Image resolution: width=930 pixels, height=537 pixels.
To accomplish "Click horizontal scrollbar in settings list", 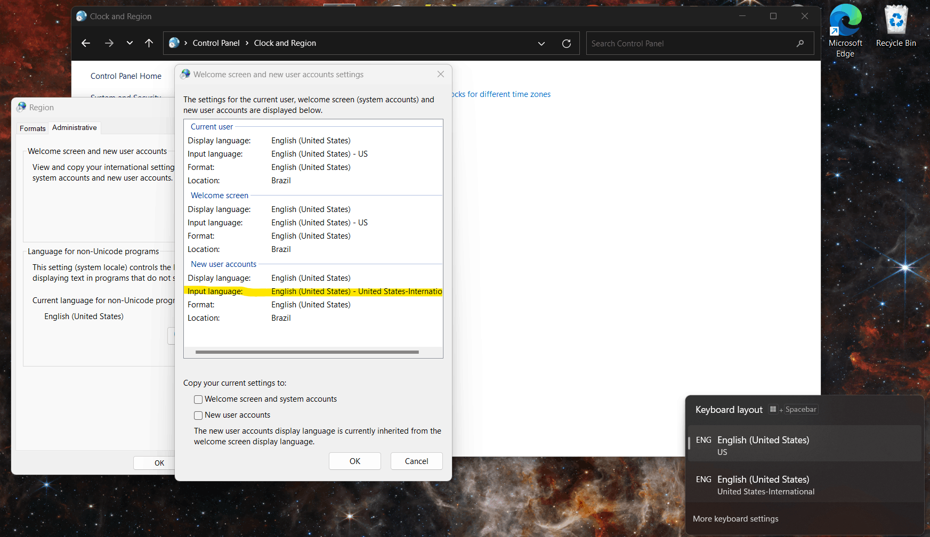I will 307,352.
